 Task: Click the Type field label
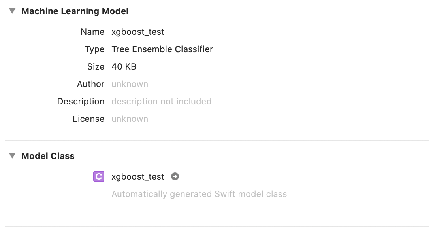94,49
